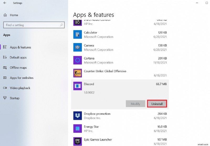
Task: Click the Offline maps map icon
Action: pyautogui.click(x=5, y=68)
